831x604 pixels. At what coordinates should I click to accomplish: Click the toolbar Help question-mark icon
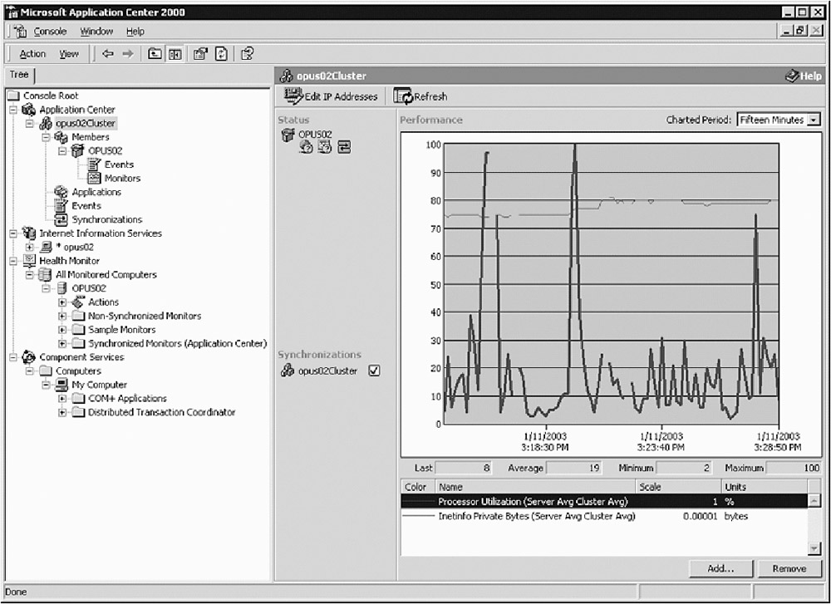click(x=247, y=54)
